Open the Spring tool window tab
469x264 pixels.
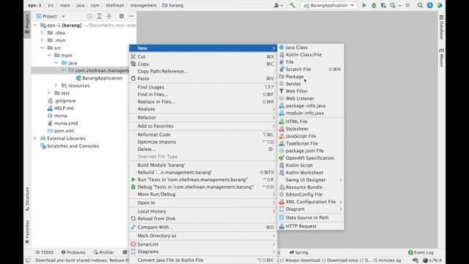pyautogui.click(x=298, y=252)
